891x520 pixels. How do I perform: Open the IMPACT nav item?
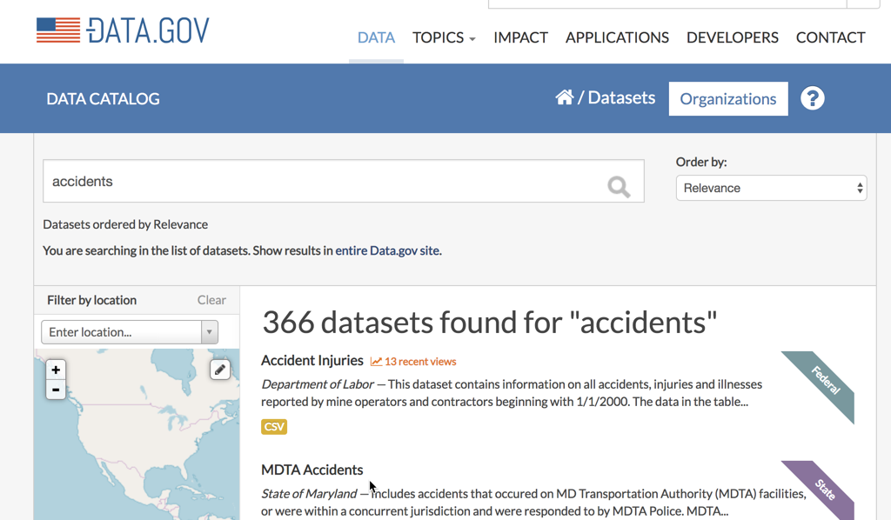point(520,37)
